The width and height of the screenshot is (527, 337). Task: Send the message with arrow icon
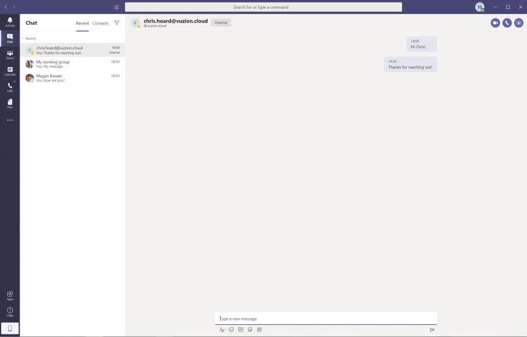[x=432, y=330]
